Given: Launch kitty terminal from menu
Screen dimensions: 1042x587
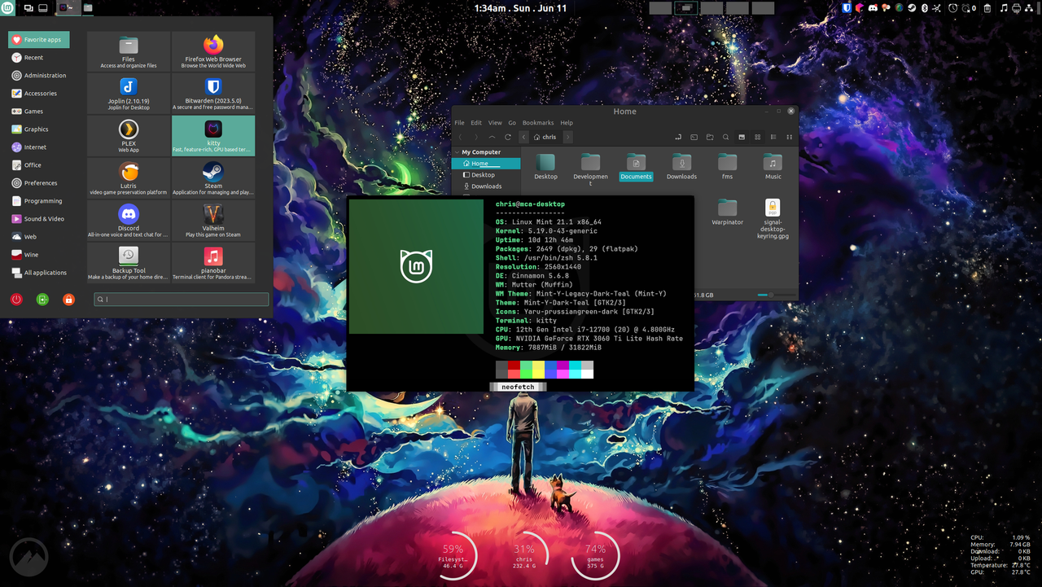Looking at the screenshot, I should [213, 136].
